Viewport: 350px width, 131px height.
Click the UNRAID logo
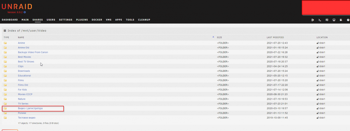pos(17,7)
